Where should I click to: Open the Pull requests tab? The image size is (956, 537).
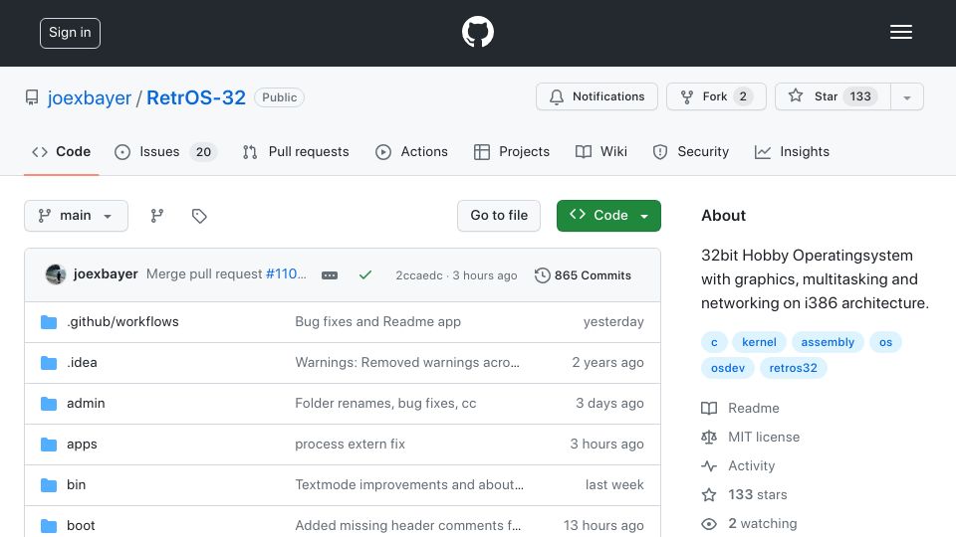pyautogui.click(x=296, y=151)
